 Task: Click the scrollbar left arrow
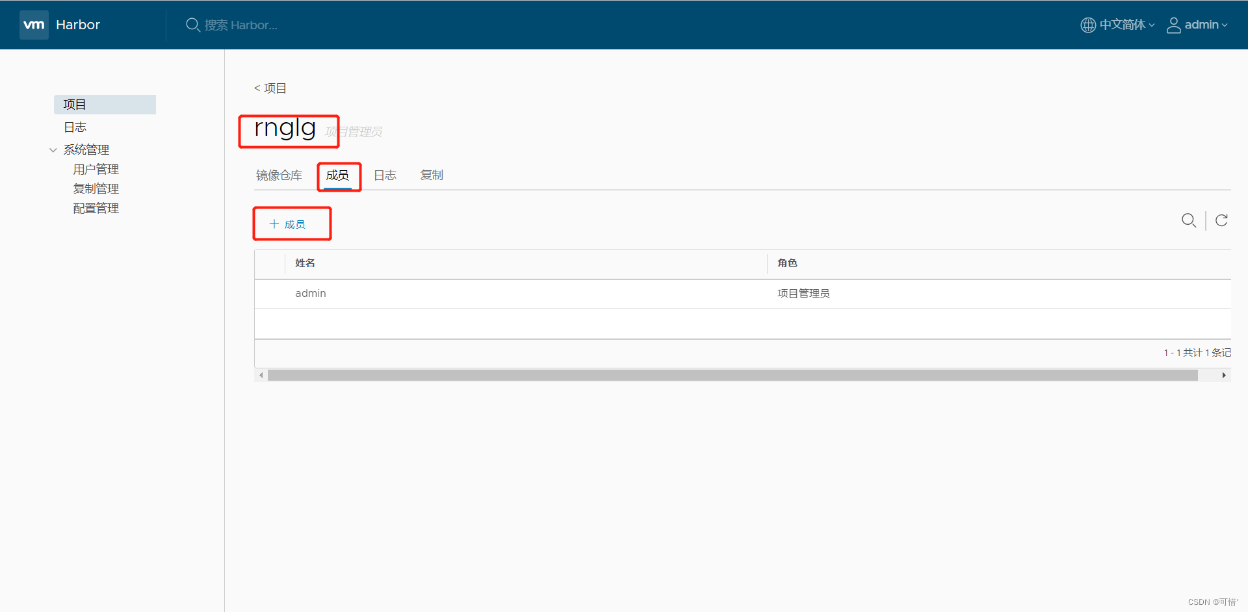pyautogui.click(x=261, y=376)
